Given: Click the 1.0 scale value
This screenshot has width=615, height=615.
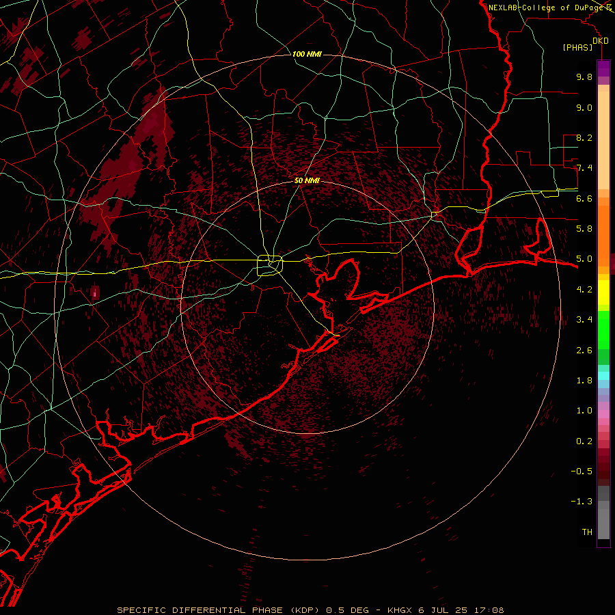Looking at the screenshot, I should [584, 411].
